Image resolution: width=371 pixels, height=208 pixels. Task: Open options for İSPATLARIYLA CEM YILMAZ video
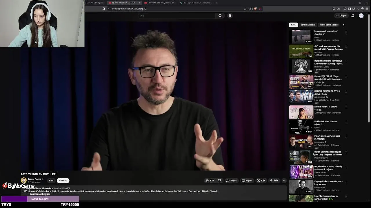pos(346,137)
